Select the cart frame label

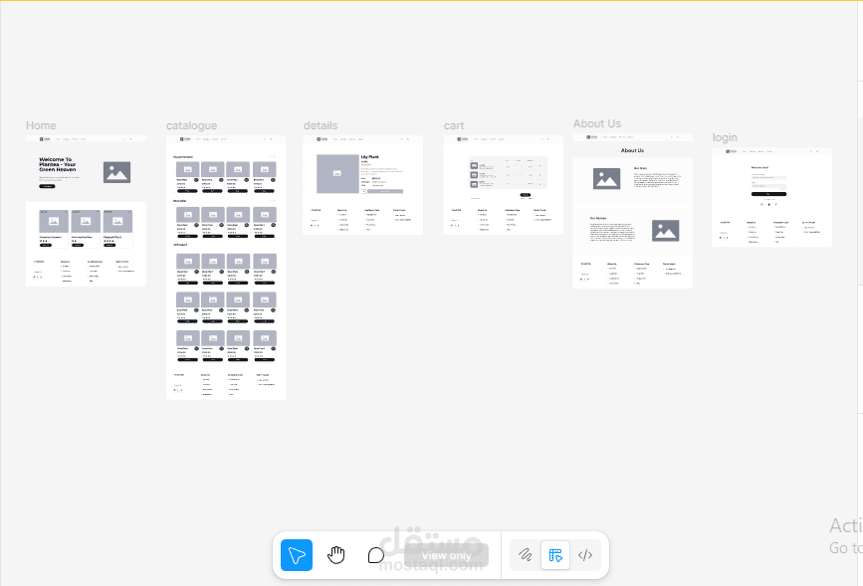(x=454, y=125)
